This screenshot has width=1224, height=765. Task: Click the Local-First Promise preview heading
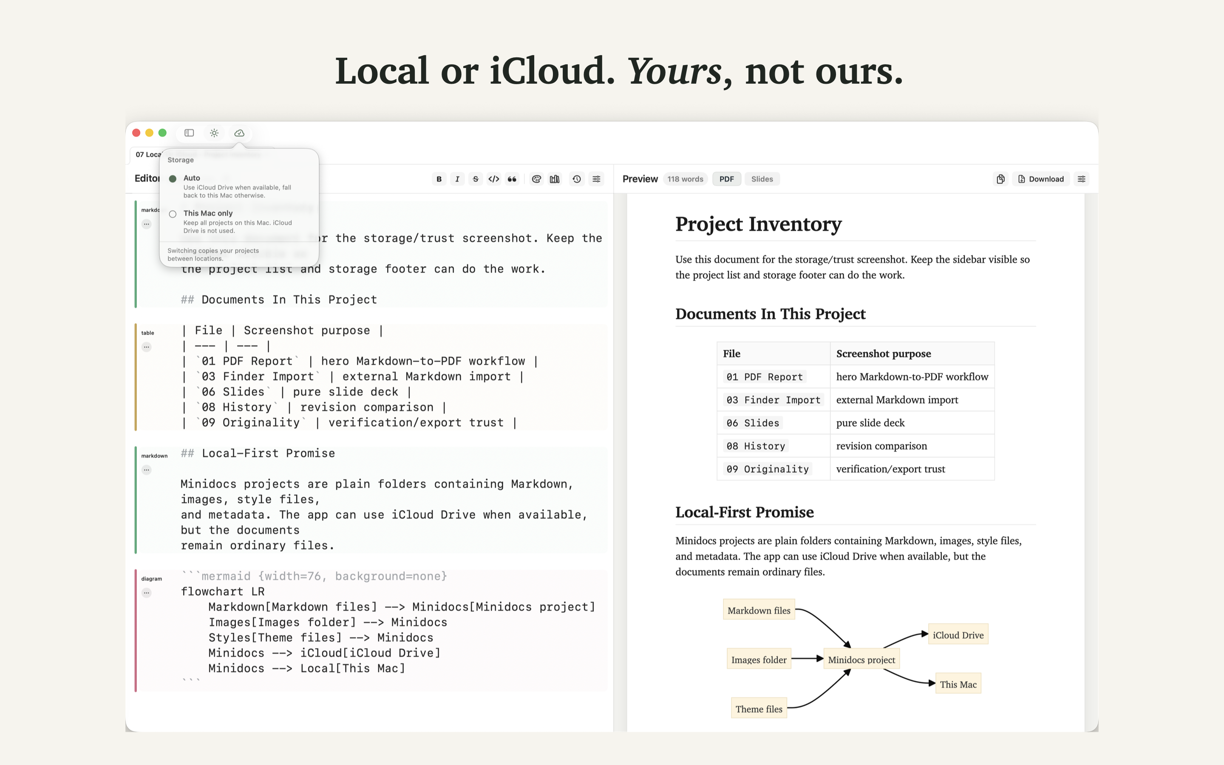(x=745, y=512)
